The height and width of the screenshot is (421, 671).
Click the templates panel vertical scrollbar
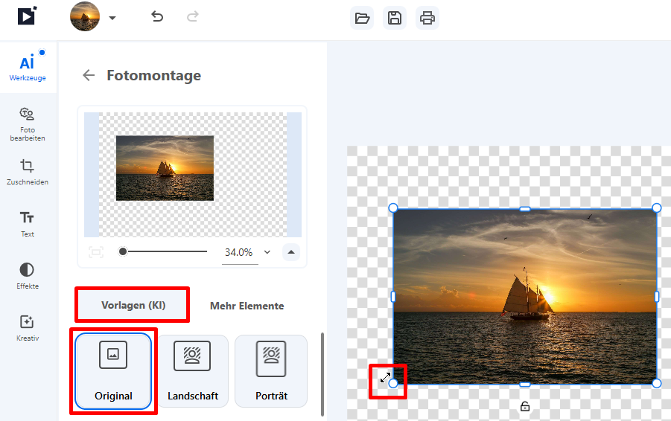[322, 374]
